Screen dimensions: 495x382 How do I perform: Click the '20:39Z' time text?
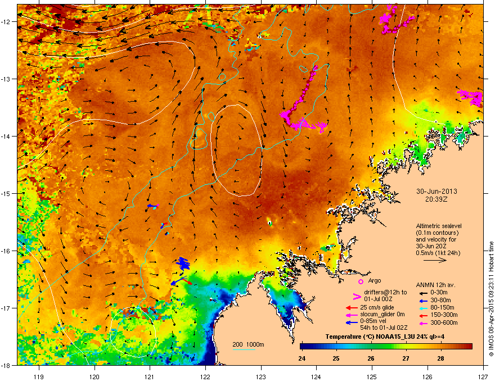(436, 199)
